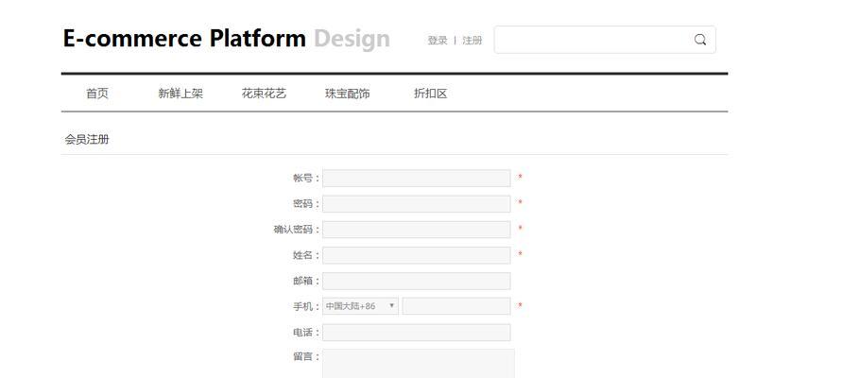Click the 注册 register link
This screenshot has width=842, height=378.
tap(472, 41)
